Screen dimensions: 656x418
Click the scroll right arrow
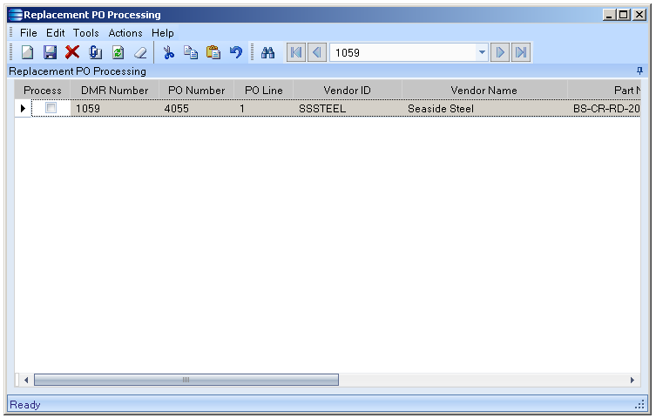pyautogui.click(x=632, y=380)
